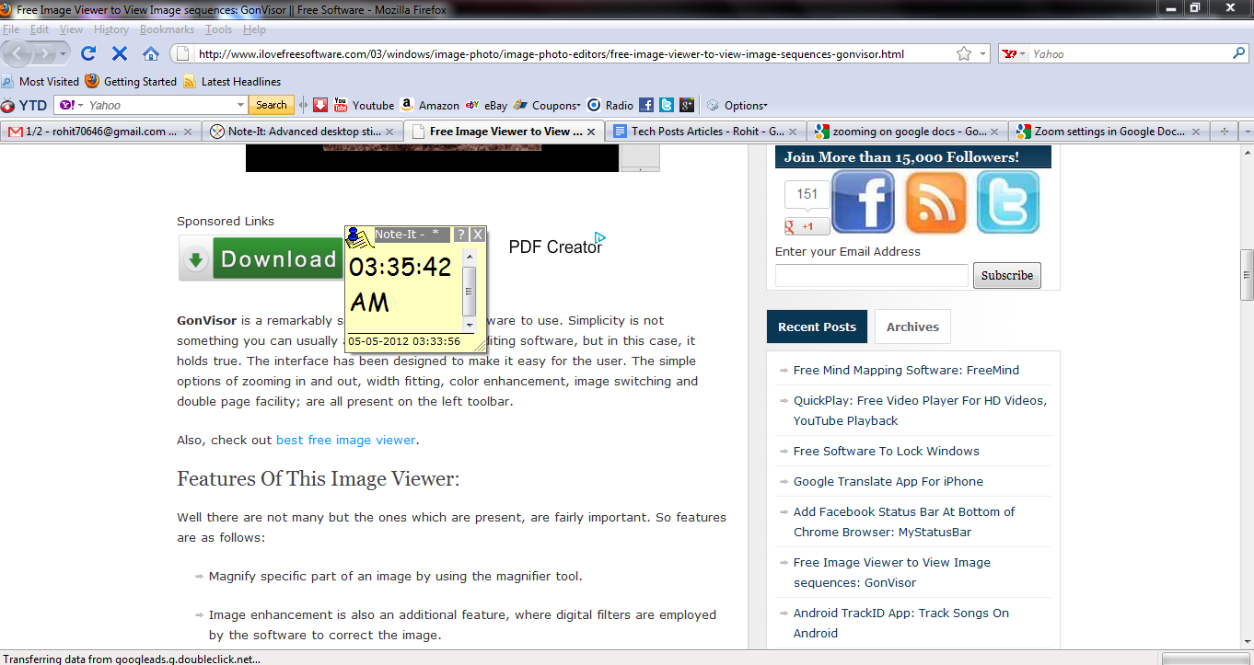Open the Bookmarks menu
The width and height of the screenshot is (1254, 665).
167,29
